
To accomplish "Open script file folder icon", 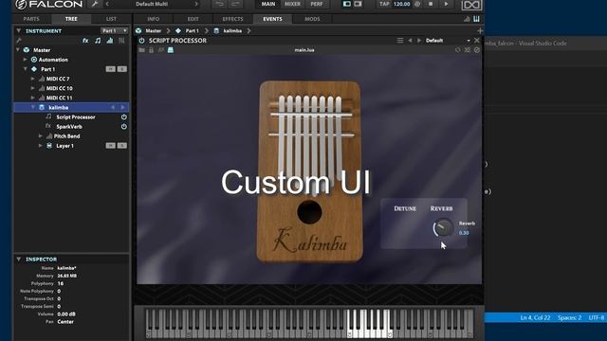I will pos(141,50).
